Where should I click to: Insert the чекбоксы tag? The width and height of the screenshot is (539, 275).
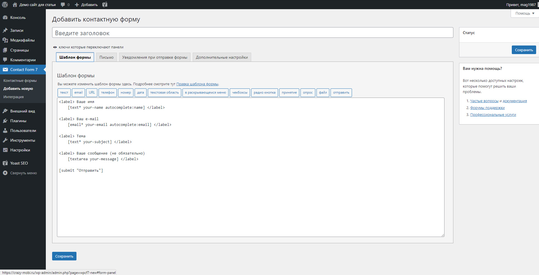click(240, 92)
